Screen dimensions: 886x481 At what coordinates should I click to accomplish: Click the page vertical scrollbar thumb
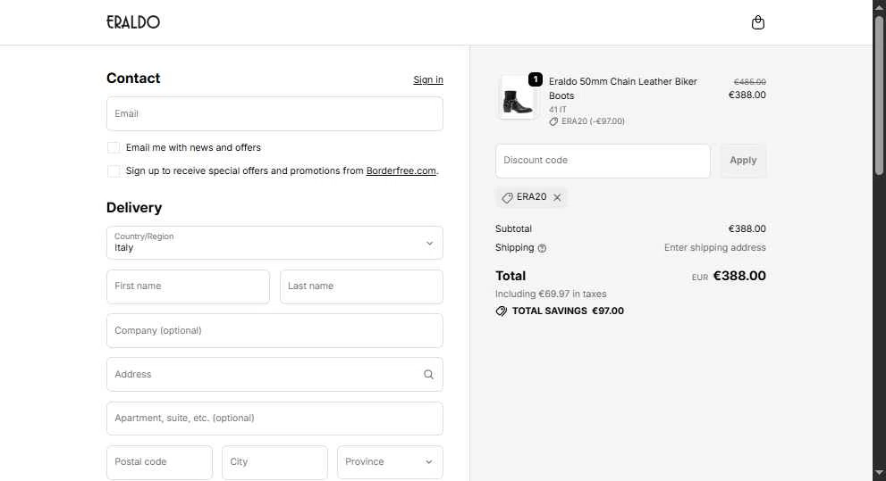tap(879, 95)
